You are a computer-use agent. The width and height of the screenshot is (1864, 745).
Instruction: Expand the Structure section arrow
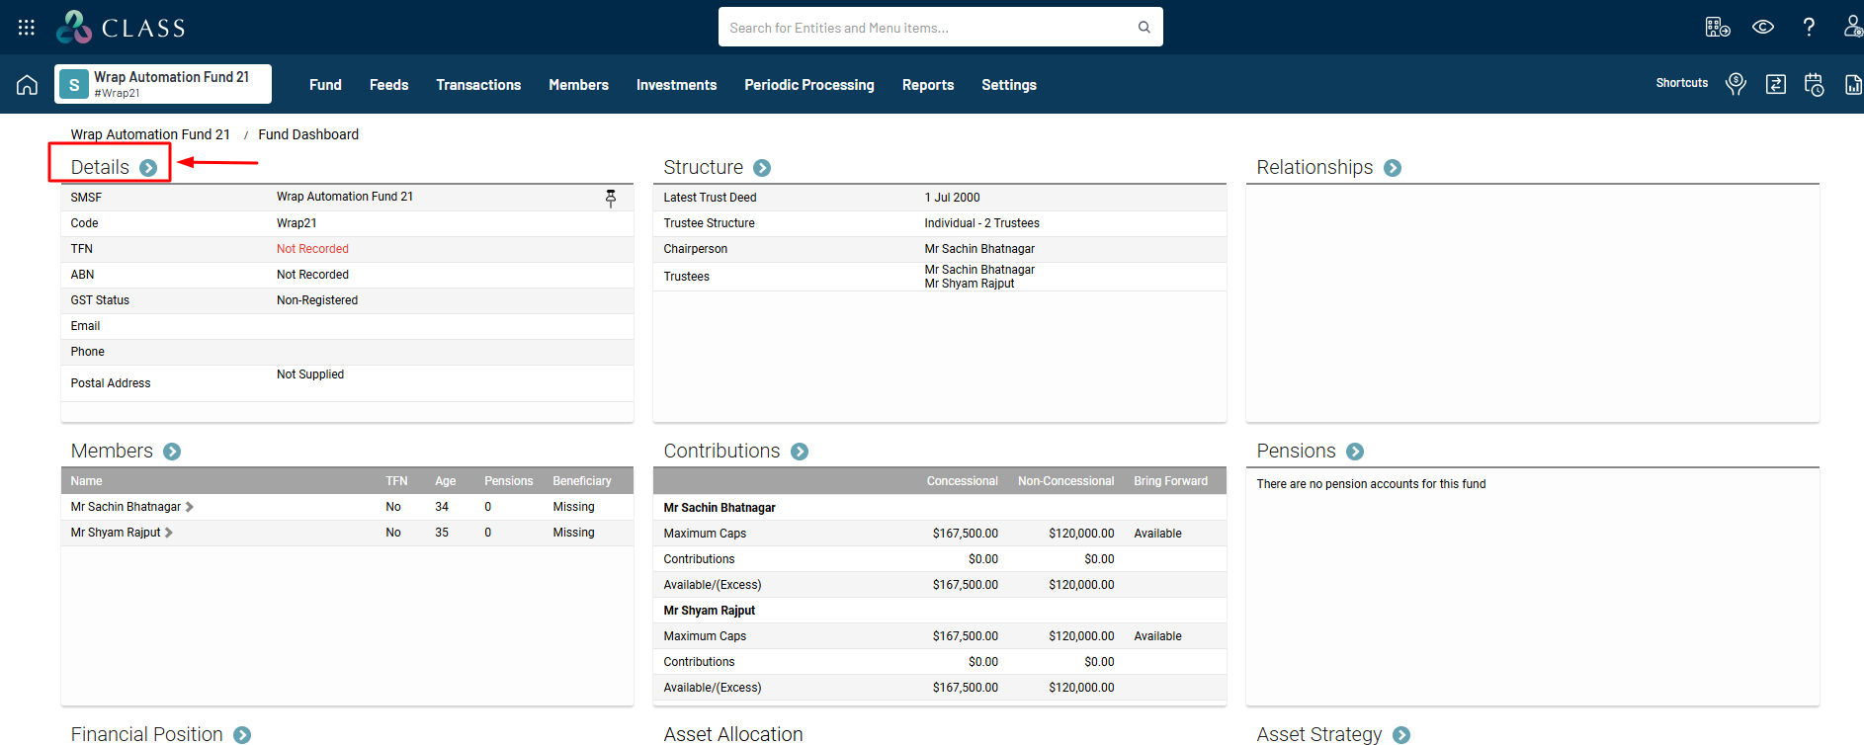click(x=762, y=168)
